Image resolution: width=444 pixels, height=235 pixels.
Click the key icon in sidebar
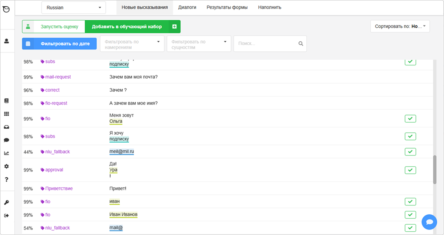pyautogui.click(x=6, y=202)
